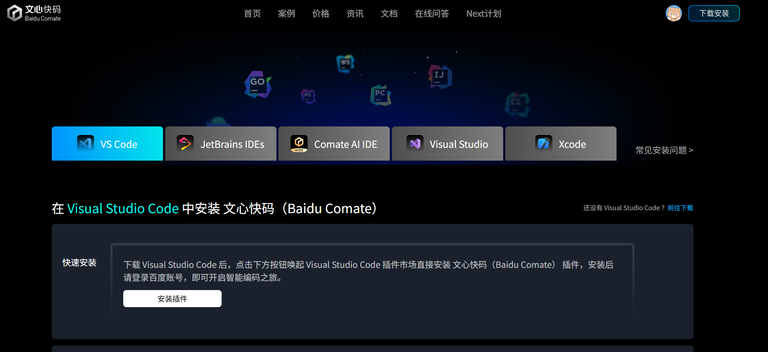Open the user avatar profile

click(x=673, y=13)
